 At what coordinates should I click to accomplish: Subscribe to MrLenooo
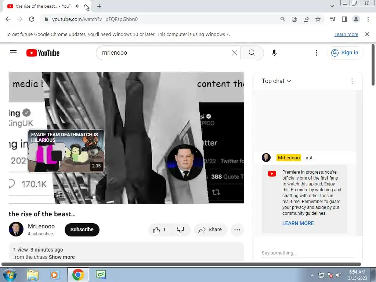click(x=82, y=230)
